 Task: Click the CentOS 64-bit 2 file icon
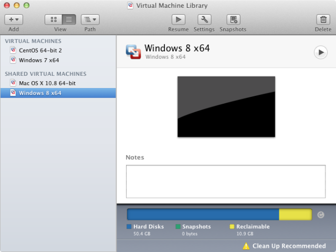13,50
